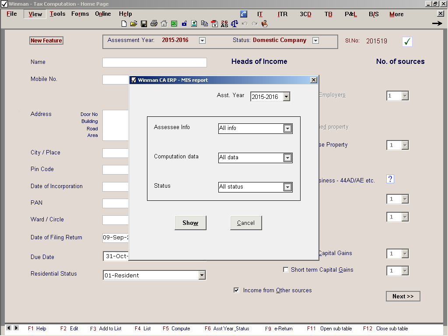This screenshot has height=336, width=448.
Task: Click the right navigation arrow in status bar
Action: 16,328
